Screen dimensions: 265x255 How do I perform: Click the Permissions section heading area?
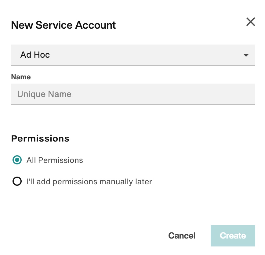coord(40,138)
